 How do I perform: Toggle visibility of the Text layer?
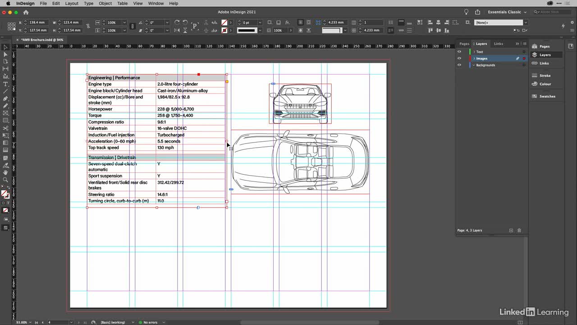pos(459,52)
